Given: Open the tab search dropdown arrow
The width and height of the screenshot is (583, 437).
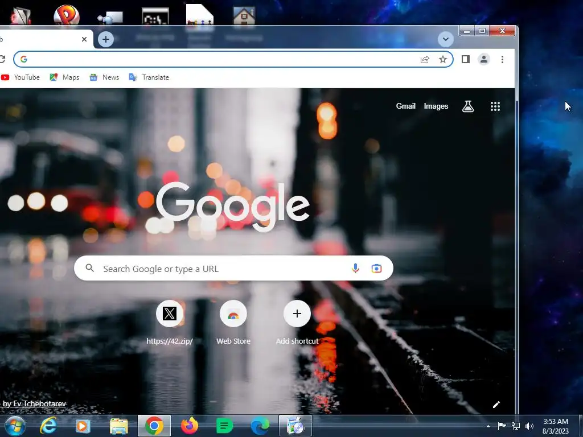Looking at the screenshot, I should (445, 39).
